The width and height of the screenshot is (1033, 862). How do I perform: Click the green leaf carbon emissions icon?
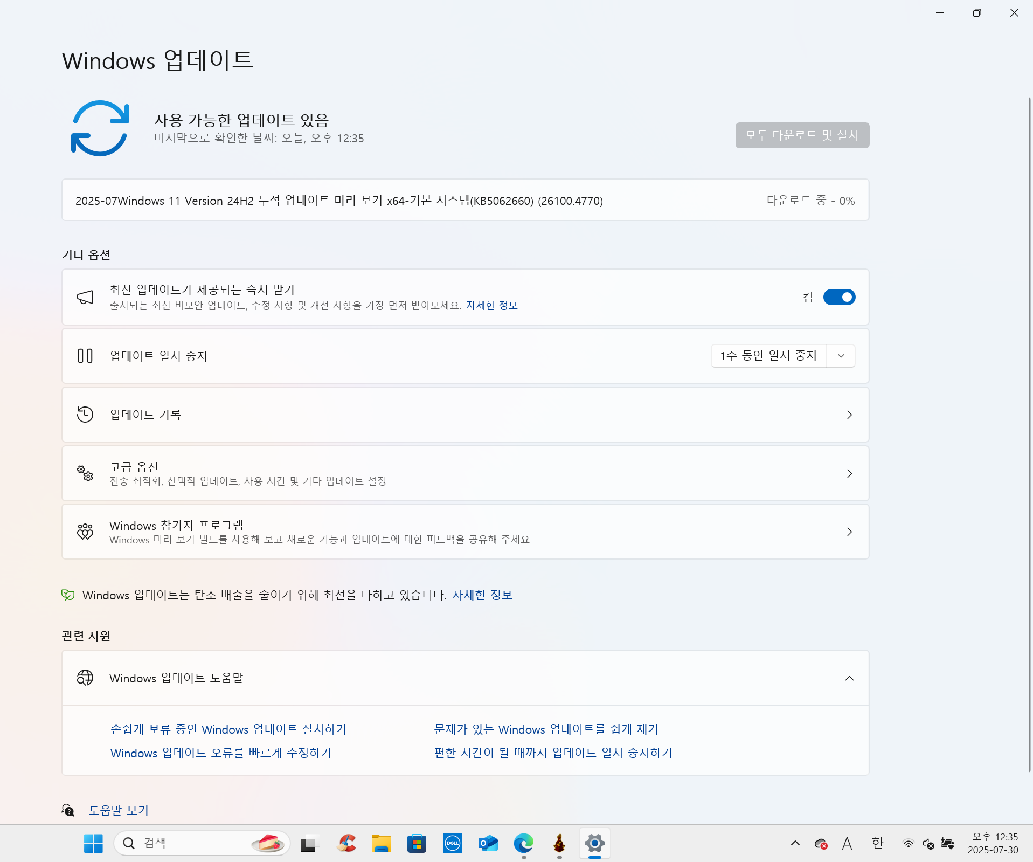[68, 595]
